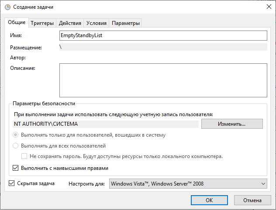Toggle the 'Не сохранять пароль' checkbox

25,156
